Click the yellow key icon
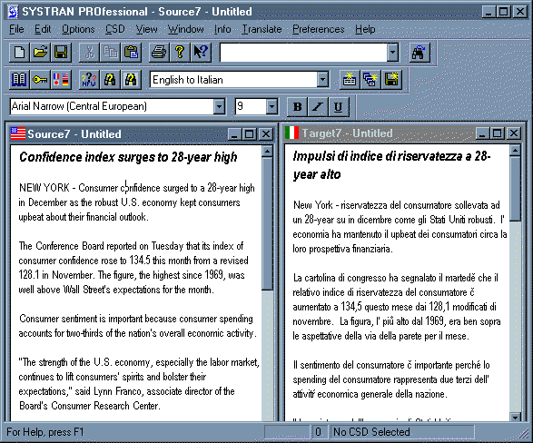The image size is (533, 443). click(40, 80)
